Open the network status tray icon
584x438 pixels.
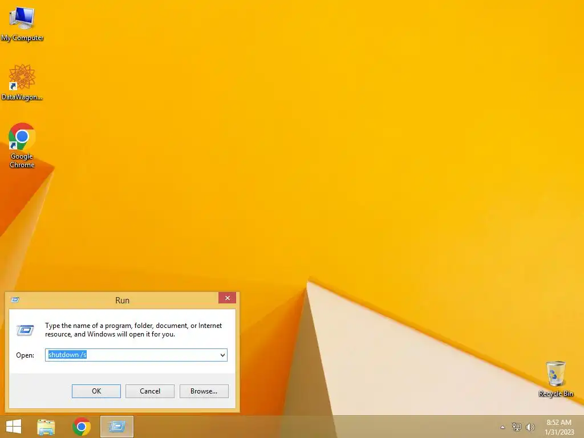(x=517, y=427)
